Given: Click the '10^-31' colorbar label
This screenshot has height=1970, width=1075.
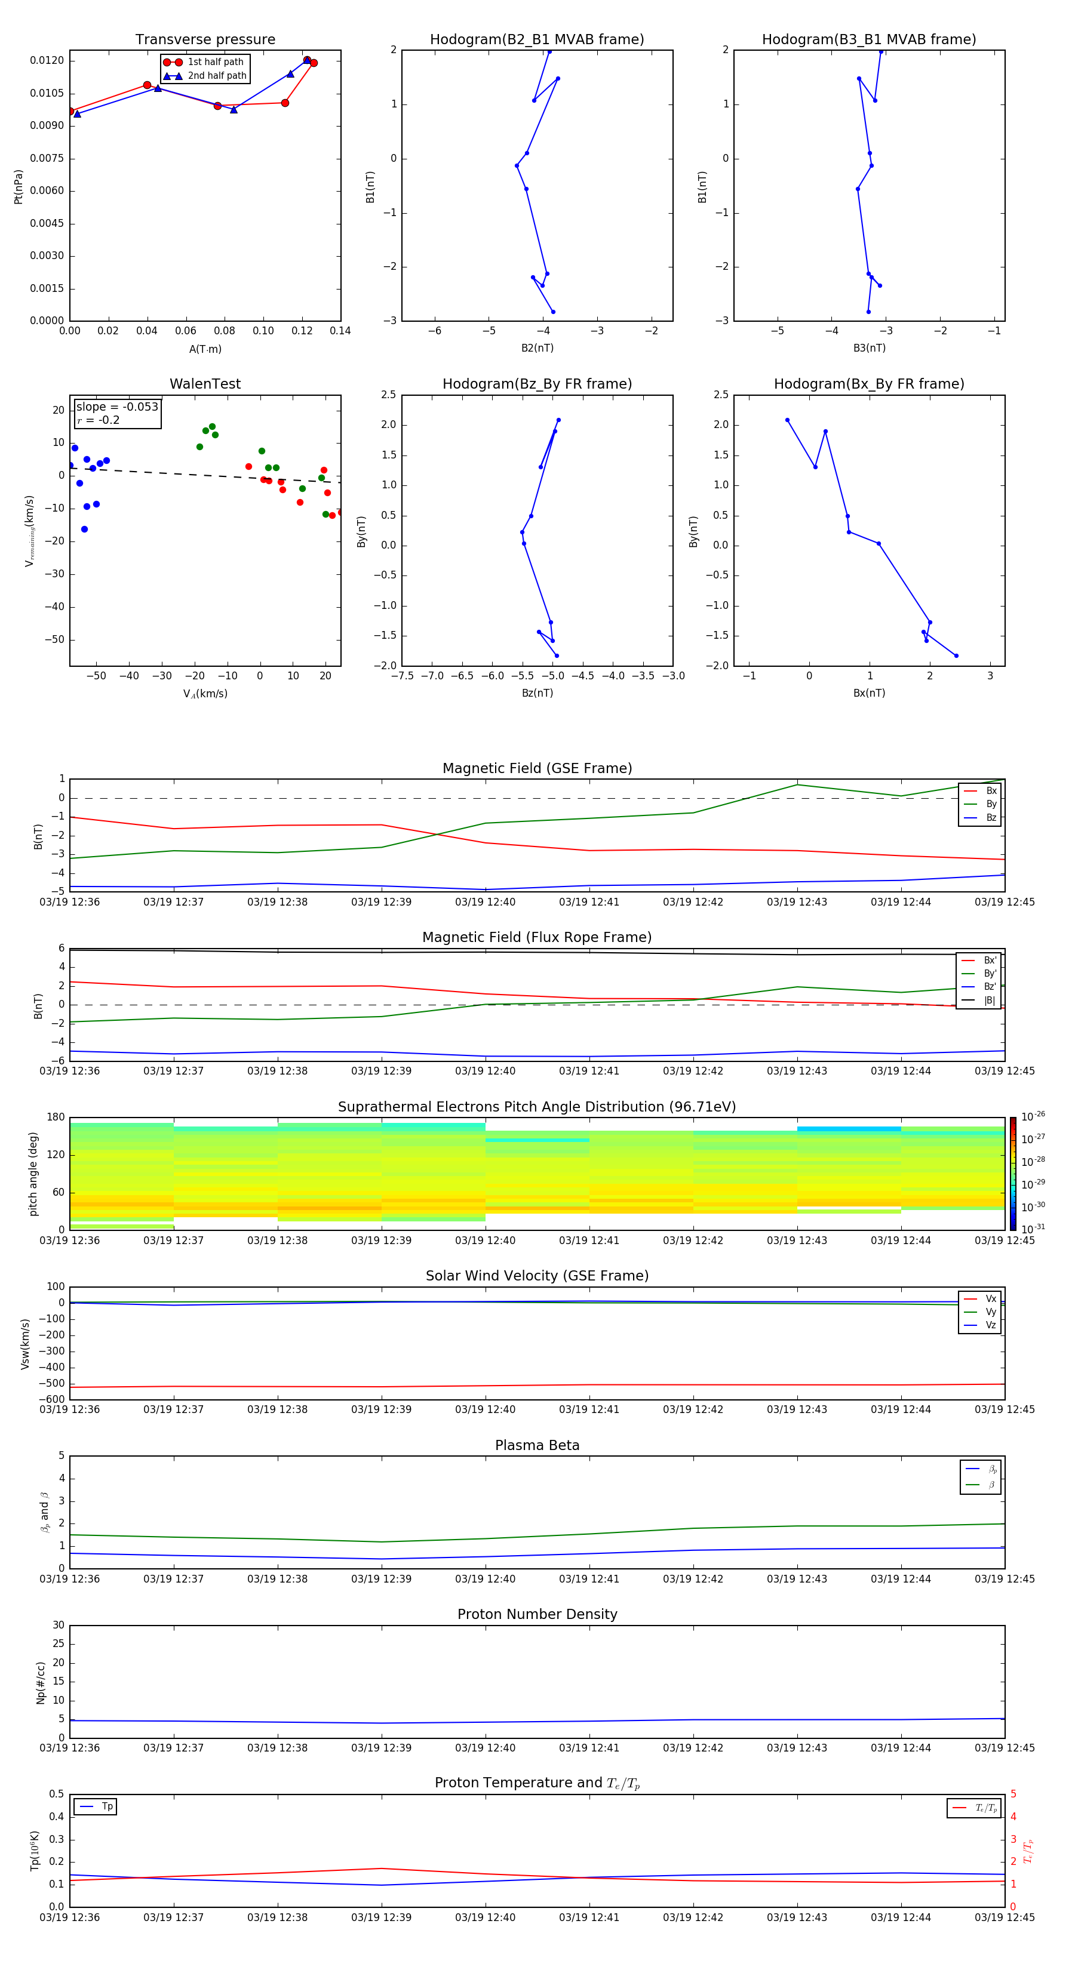Looking at the screenshot, I should point(1033,1229).
